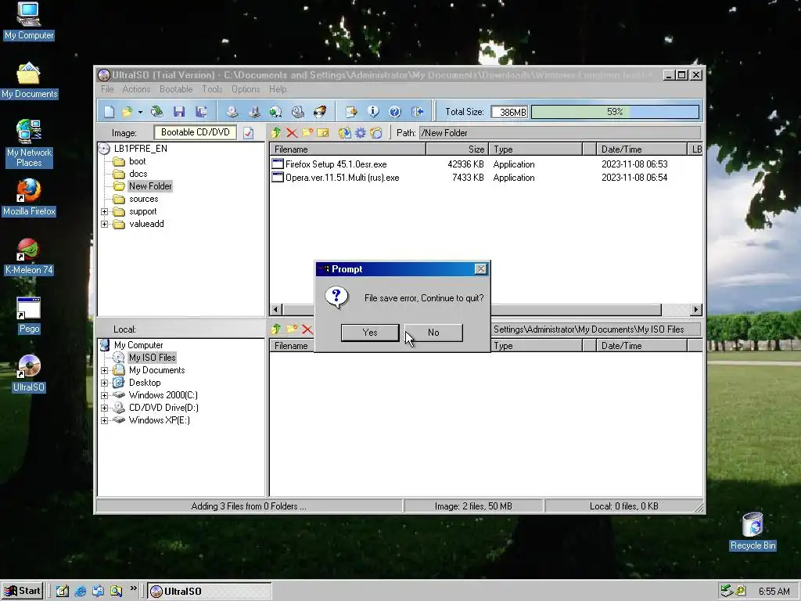Click the Bootable CD/DVD image type box
Image resolution: width=801 pixels, height=601 pixels.
195,132
